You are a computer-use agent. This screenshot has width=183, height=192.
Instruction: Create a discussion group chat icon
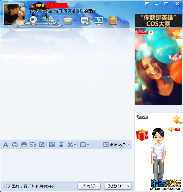tap(85, 21)
